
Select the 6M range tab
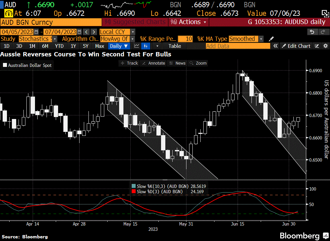[45, 46]
